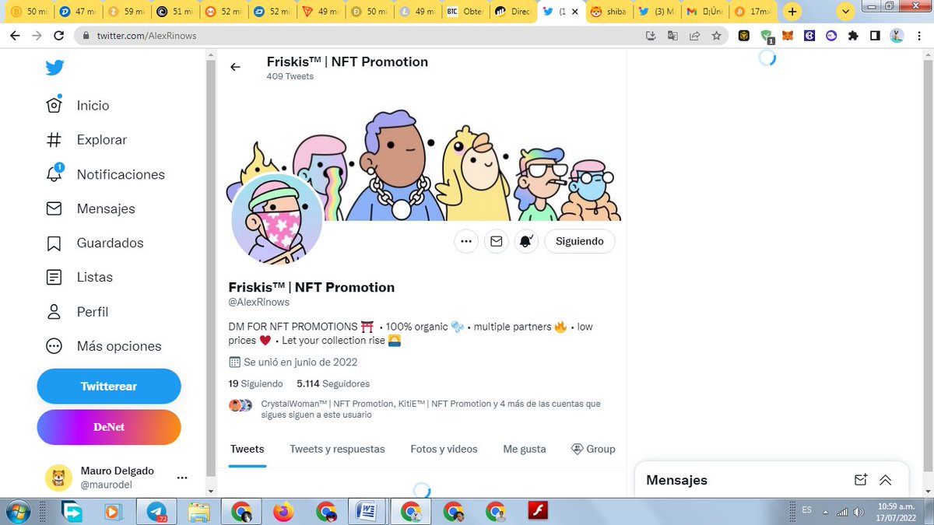Click volume speaker in system tray
Image resolution: width=934 pixels, height=525 pixels.
tap(859, 512)
